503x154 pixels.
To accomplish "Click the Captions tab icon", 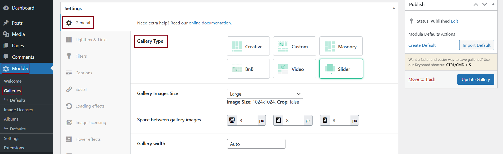I will 69,73.
